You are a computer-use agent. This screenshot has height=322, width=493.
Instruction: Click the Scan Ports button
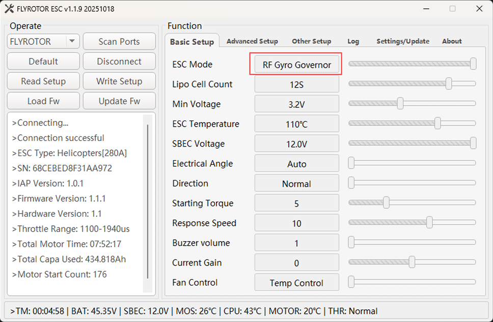(x=119, y=42)
